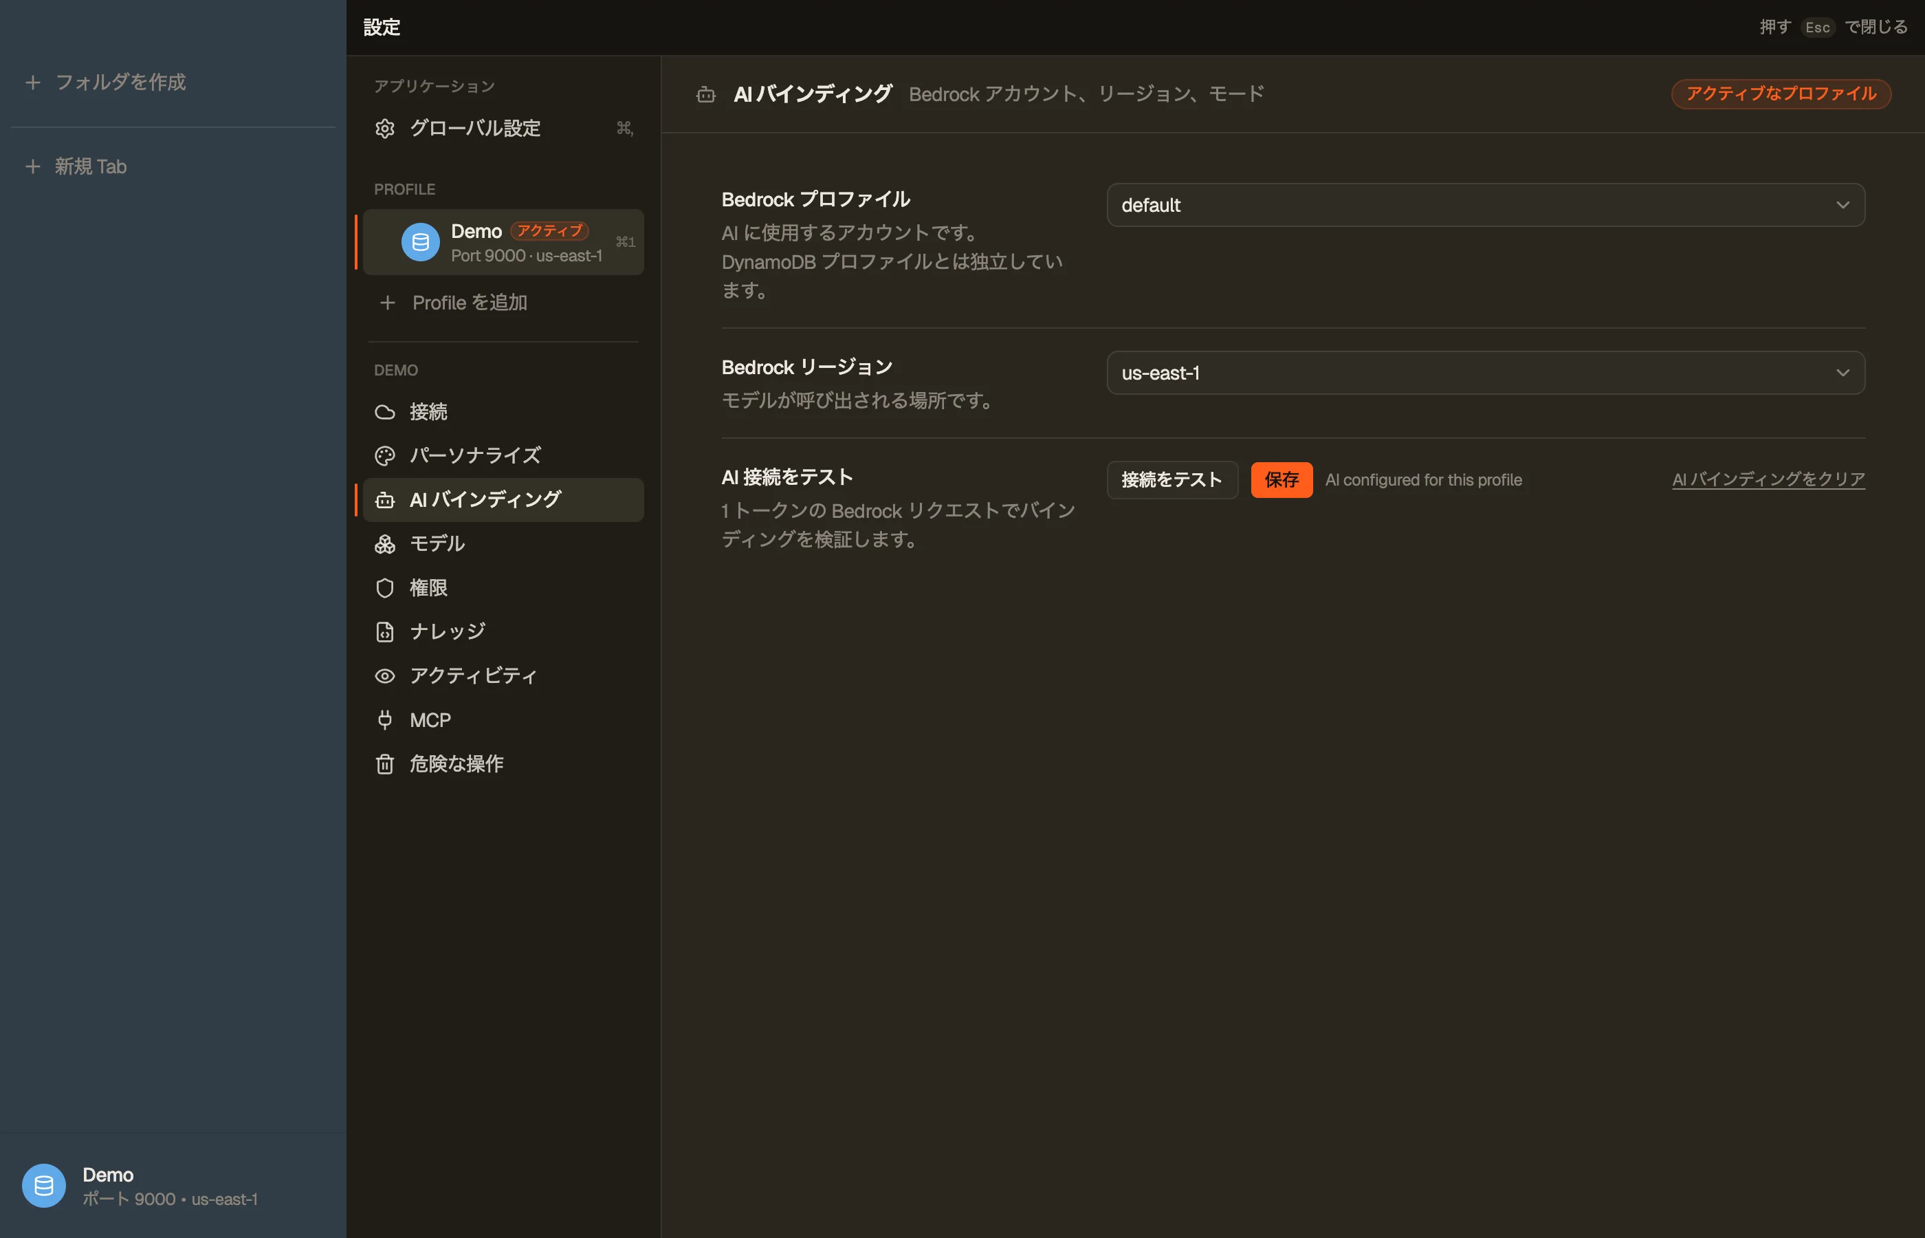
Task: Open グローバル設定 in the settings sidebar
Action: 504,129
